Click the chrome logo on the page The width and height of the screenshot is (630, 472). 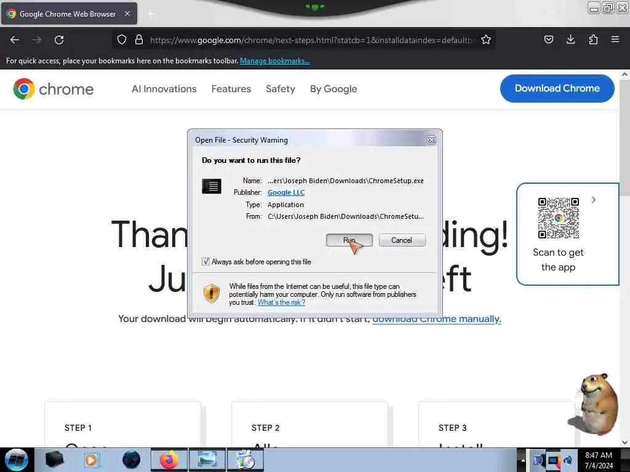[x=53, y=88]
